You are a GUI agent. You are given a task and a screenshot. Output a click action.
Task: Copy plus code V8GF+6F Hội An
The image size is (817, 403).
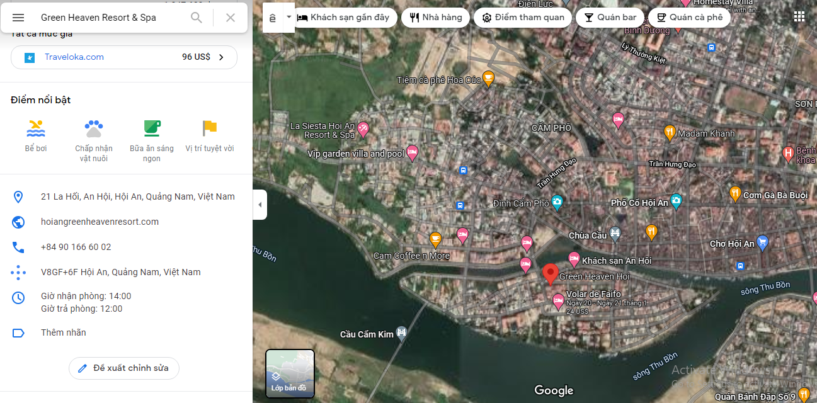pyautogui.click(x=121, y=272)
